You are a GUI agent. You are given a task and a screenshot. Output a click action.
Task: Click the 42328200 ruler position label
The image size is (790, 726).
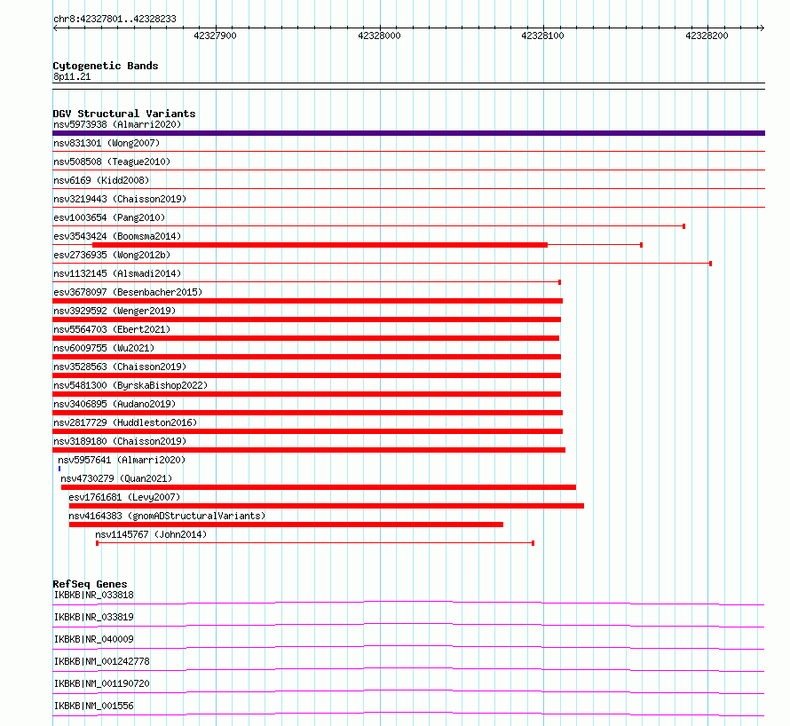pyautogui.click(x=707, y=36)
